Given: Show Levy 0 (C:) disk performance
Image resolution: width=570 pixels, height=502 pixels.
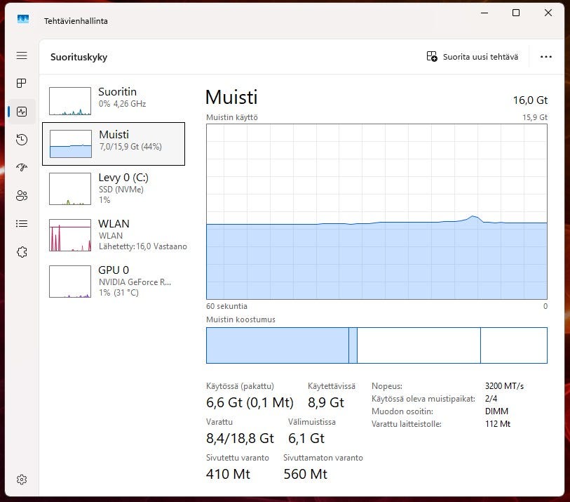Looking at the screenshot, I should point(114,189).
